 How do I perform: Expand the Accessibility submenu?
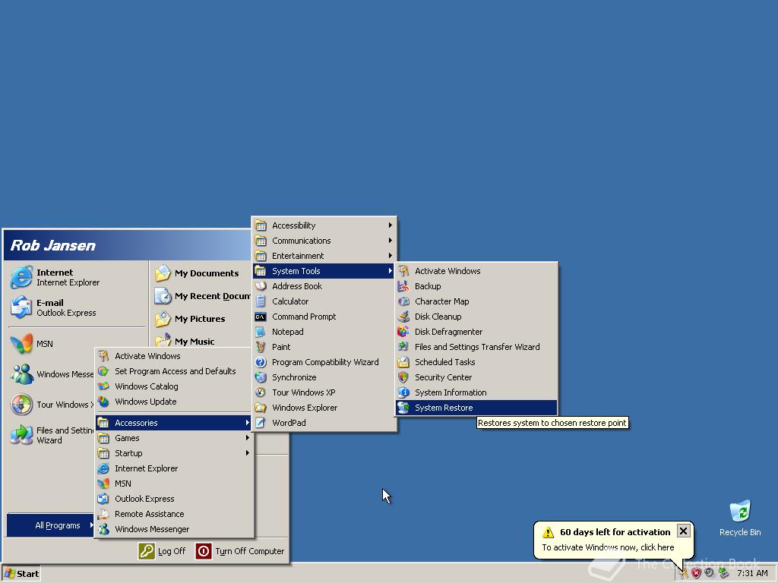pyautogui.click(x=324, y=225)
